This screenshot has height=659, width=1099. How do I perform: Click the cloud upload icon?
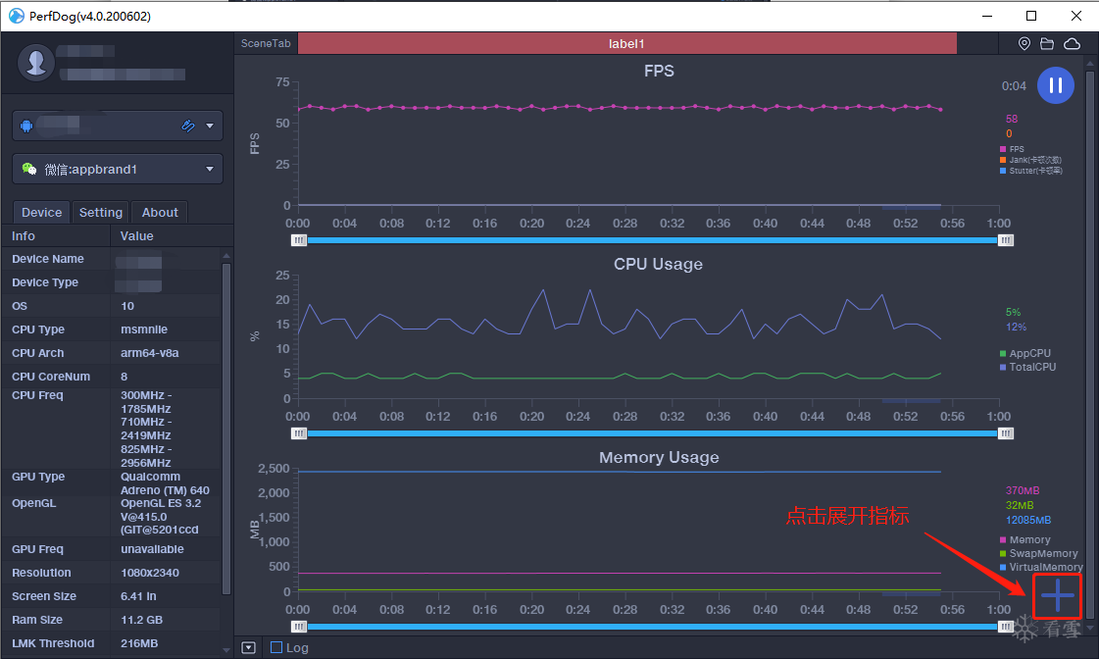(1072, 43)
